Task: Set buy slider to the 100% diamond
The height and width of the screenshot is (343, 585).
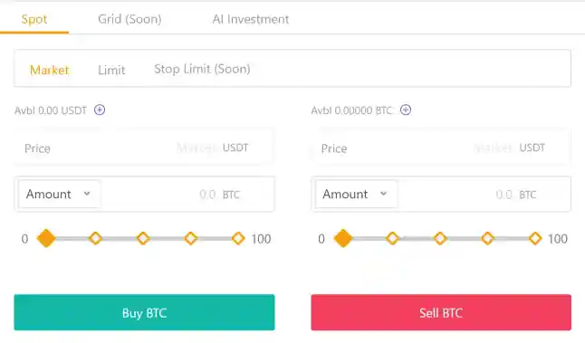Action: tap(238, 238)
